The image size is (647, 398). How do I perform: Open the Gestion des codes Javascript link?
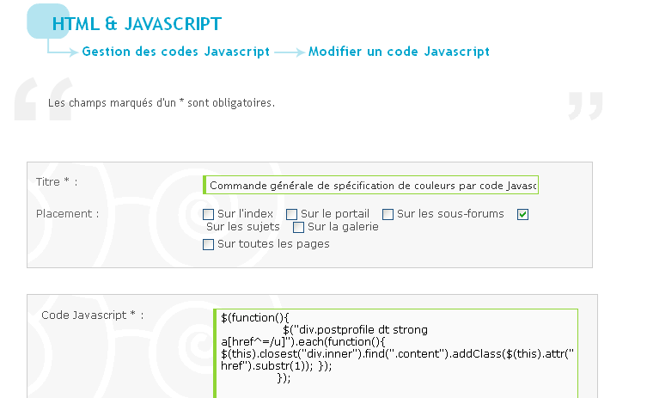tap(176, 52)
